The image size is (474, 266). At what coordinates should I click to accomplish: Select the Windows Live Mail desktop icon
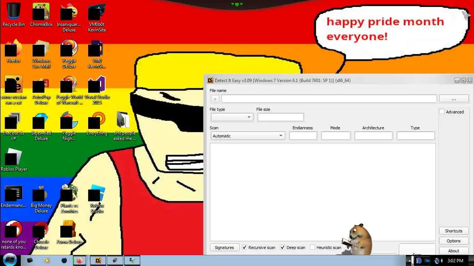[x=41, y=54]
